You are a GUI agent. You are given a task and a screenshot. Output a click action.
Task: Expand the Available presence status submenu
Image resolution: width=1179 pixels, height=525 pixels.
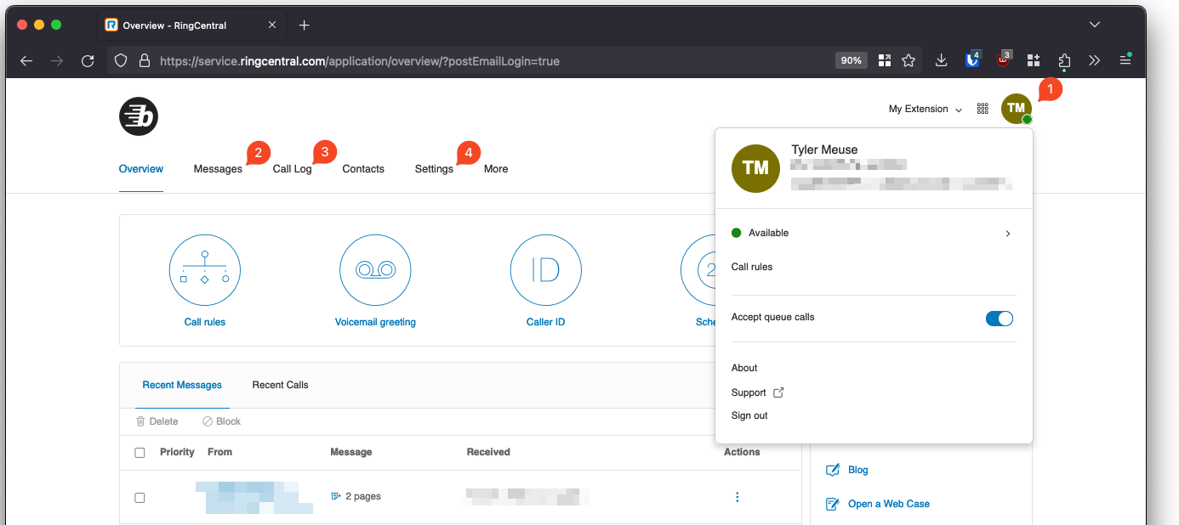pos(1007,234)
